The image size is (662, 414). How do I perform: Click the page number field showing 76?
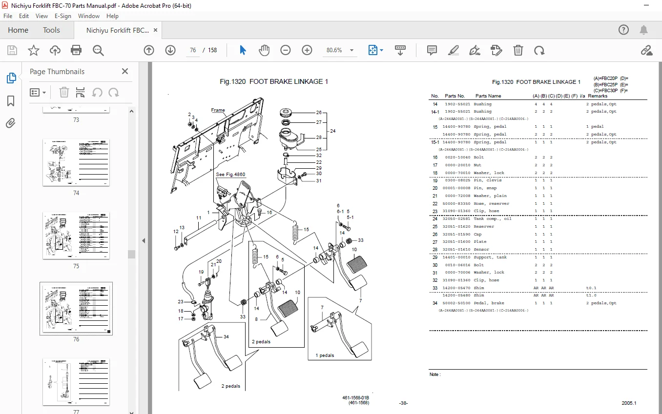[193, 50]
